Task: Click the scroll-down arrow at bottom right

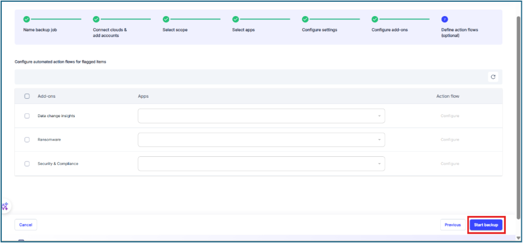Action: (518, 238)
